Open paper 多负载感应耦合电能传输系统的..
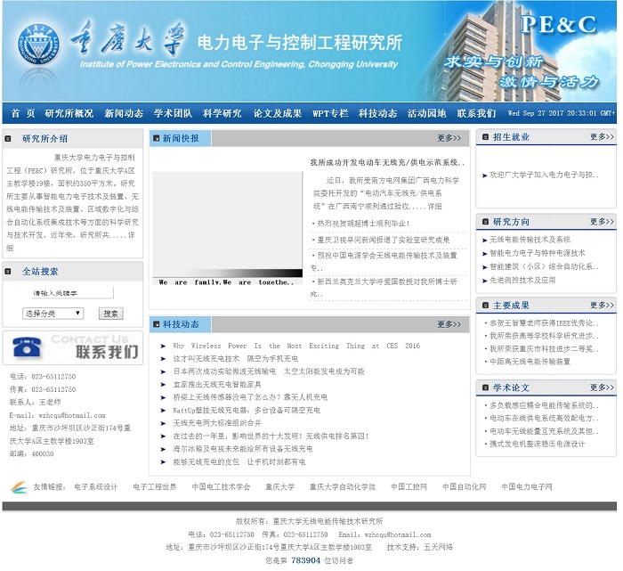The image size is (623, 571). [544, 405]
